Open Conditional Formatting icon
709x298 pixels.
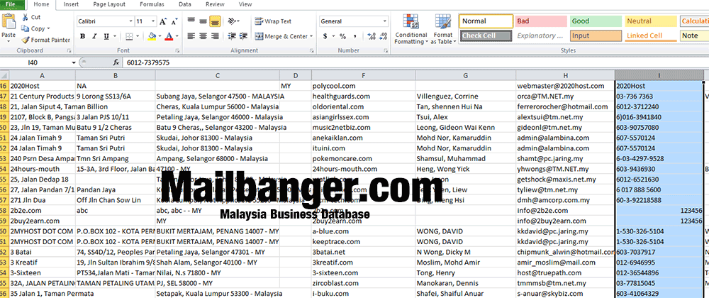tap(411, 22)
